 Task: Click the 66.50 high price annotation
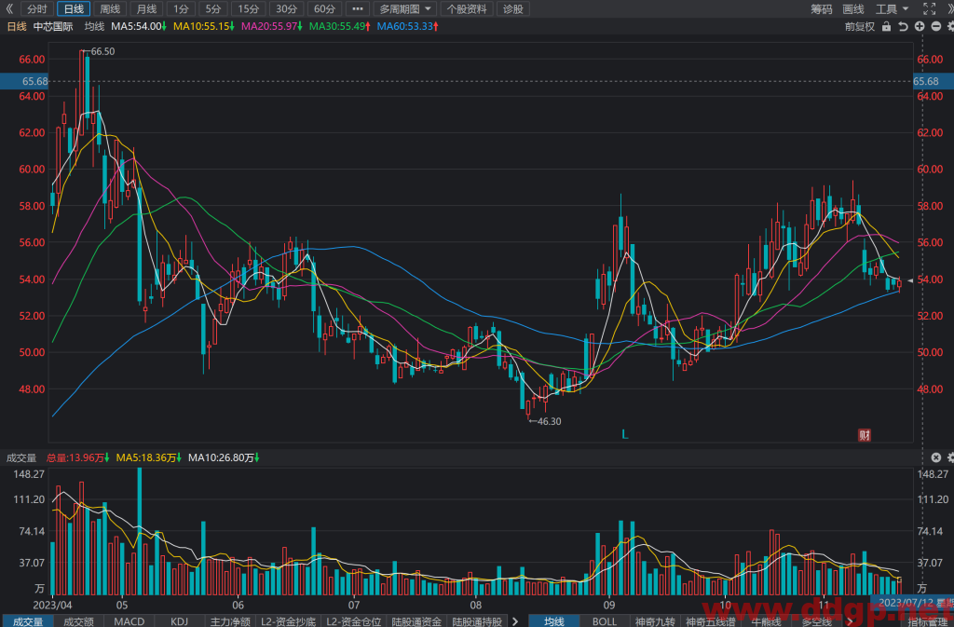[102, 51]
